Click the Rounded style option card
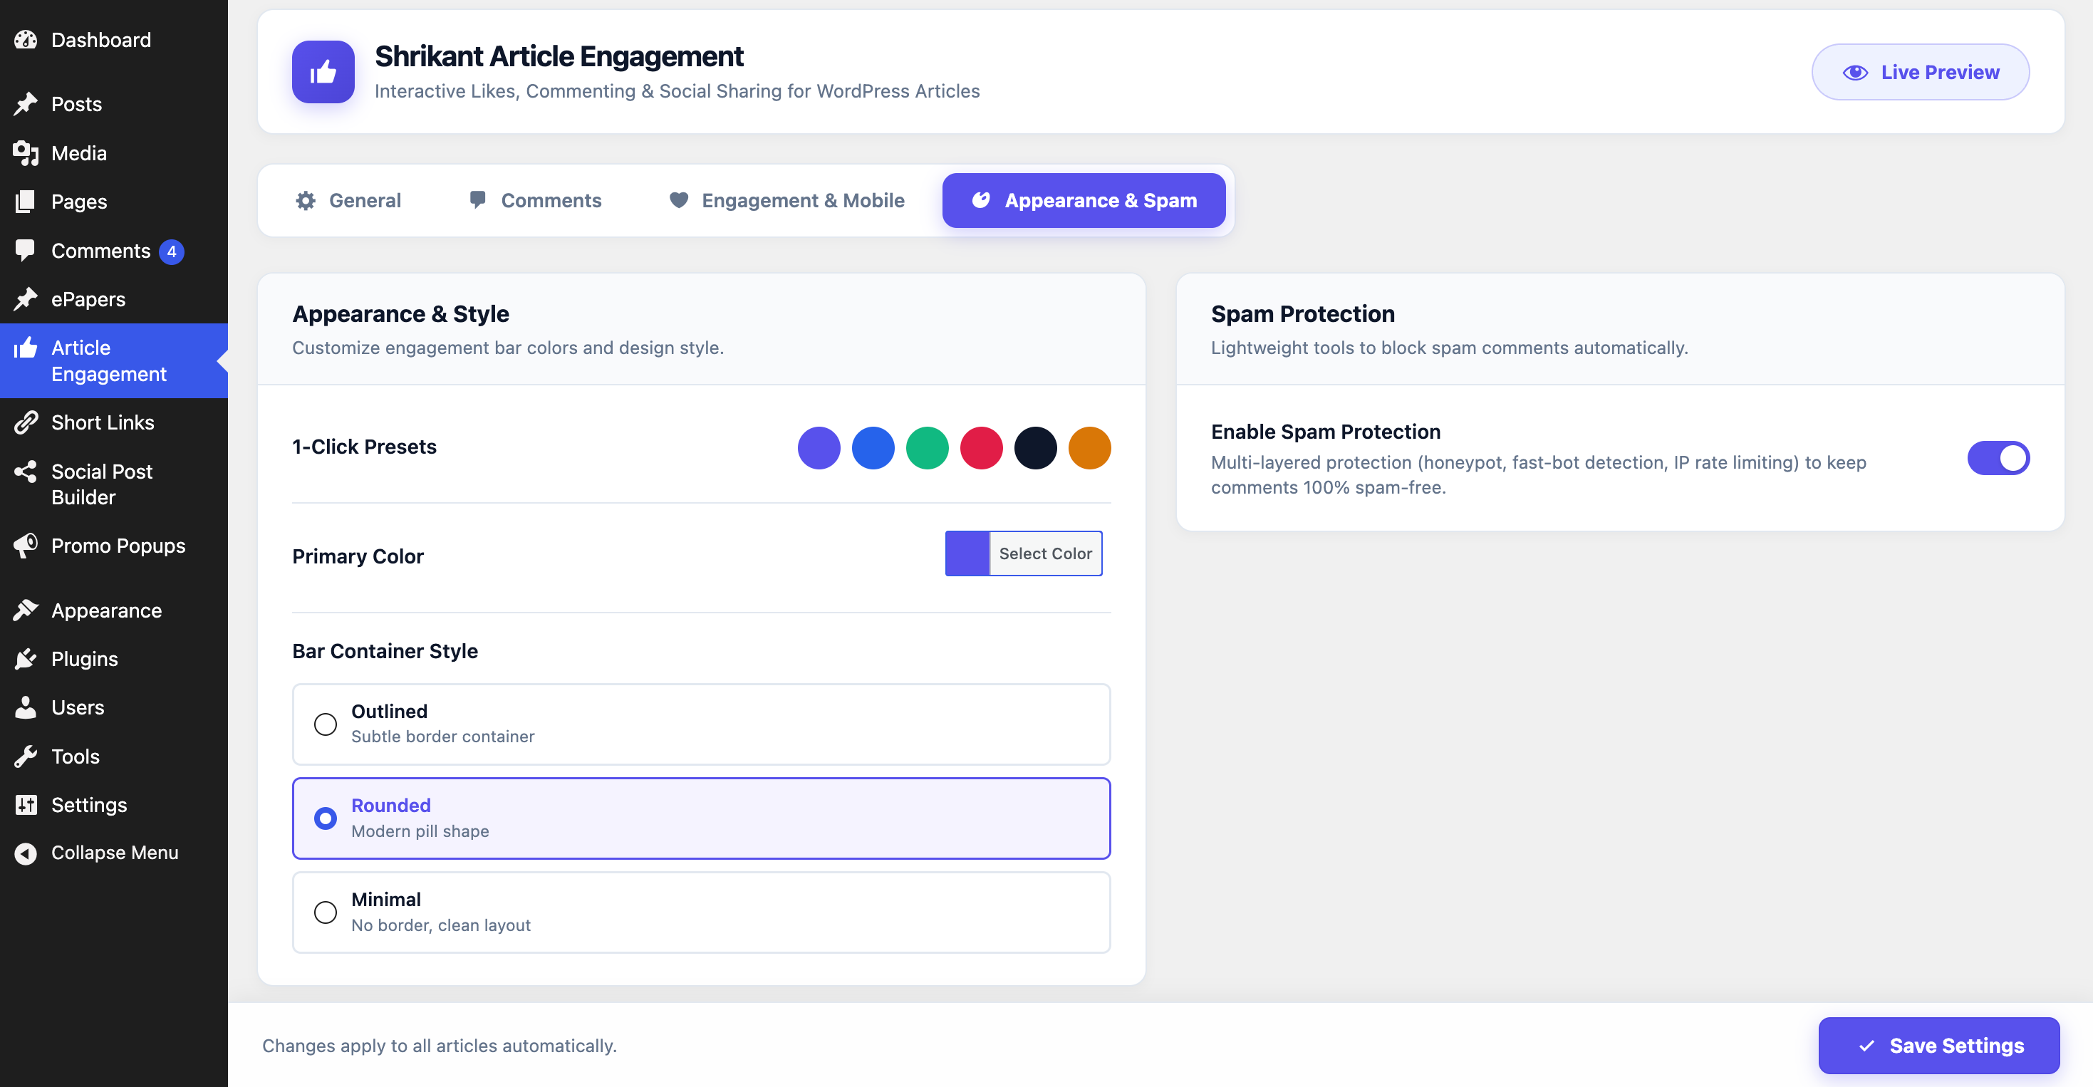 (701, 818)
